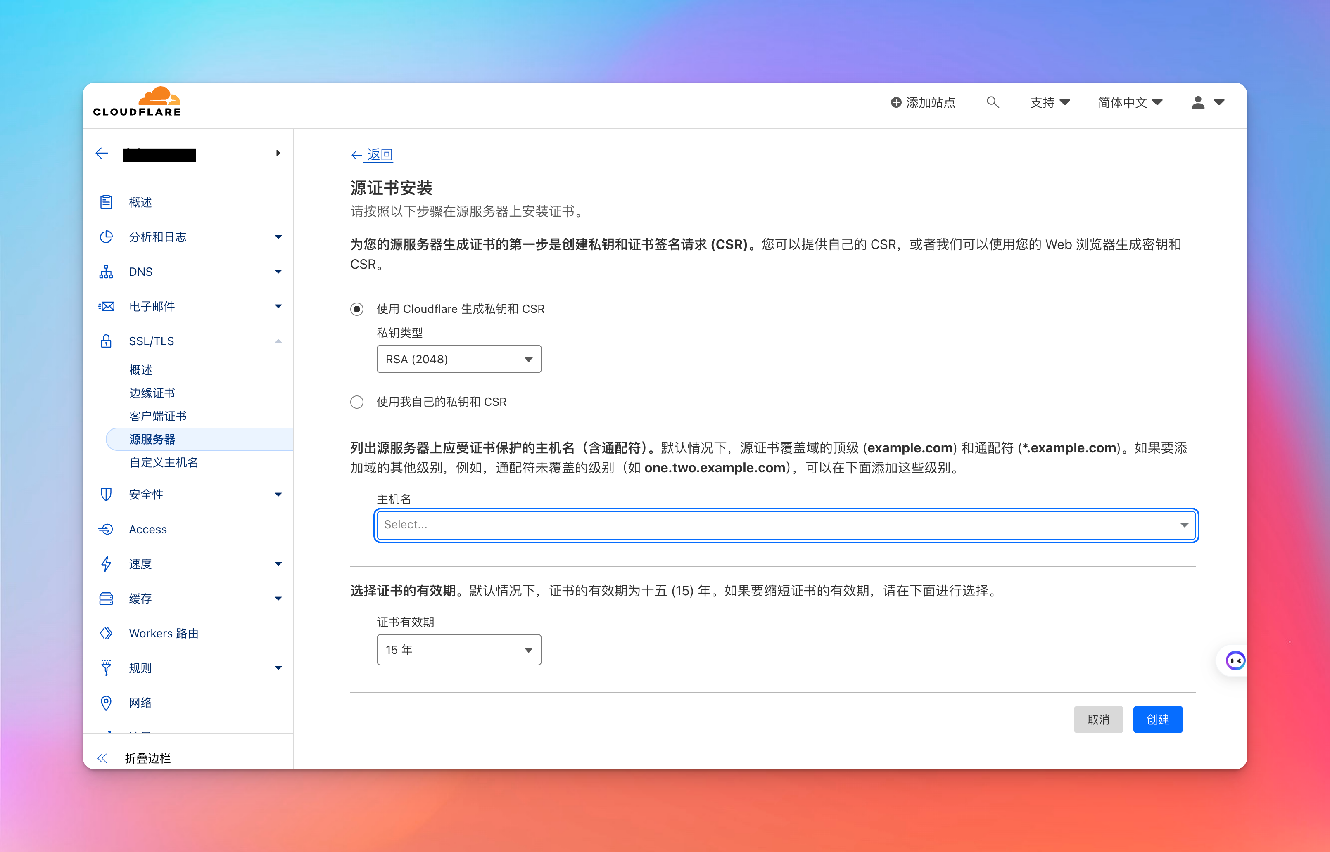1330x852 pixels.
Task: Open the floating assistant chat icon
Action: point(1235,660)
